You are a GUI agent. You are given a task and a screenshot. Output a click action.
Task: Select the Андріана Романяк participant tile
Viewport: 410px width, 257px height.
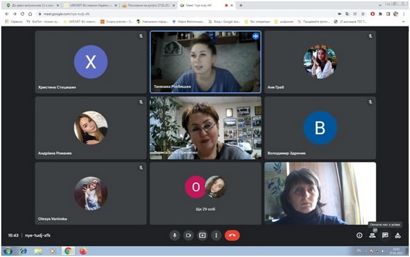[x=91, y=128]
